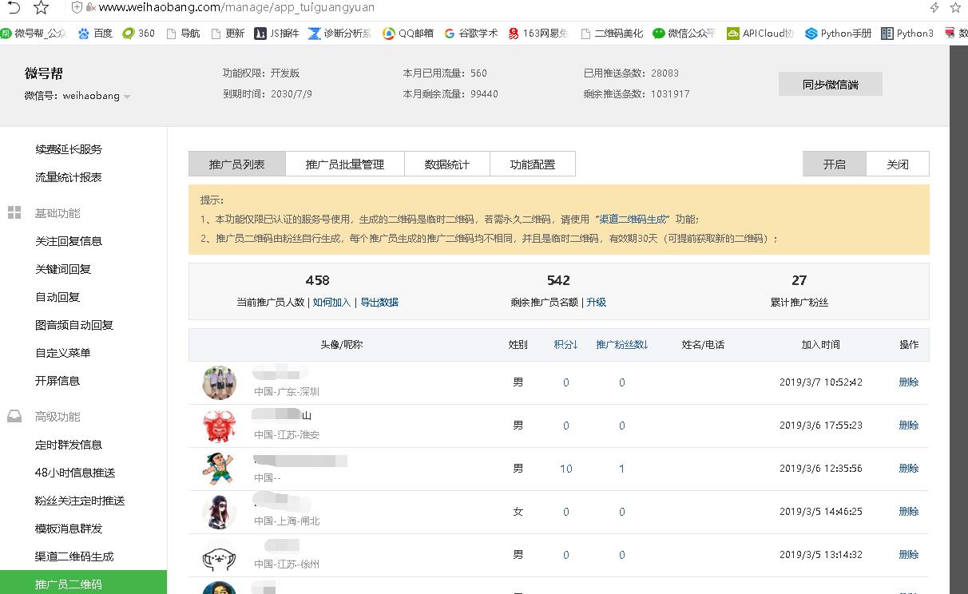The height and width of the screenshot is (594, 968).
Task: Open the 百度 bookmark
Action: coord(95,34)
